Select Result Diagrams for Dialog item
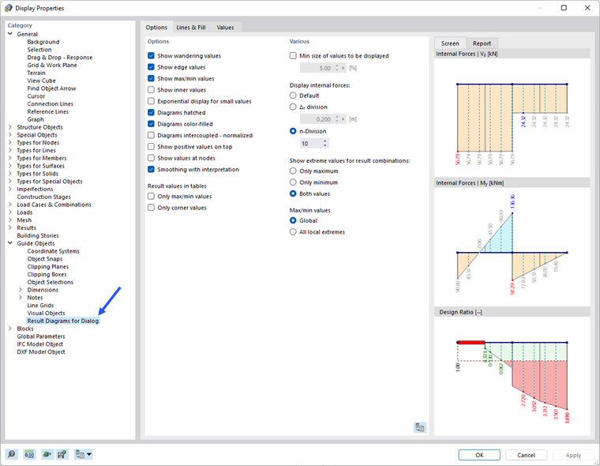The image size is (600, 466). [x=62, y=321]
